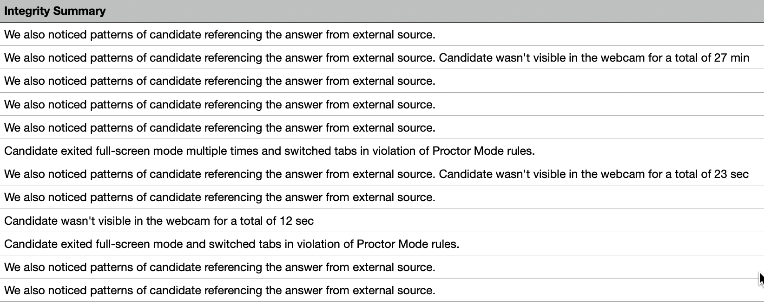Viewport: 764px width, 304px height.
Task: Select the row directly above the 'multiple times' row
Action: pyautogui.click(x=220, y=128)
